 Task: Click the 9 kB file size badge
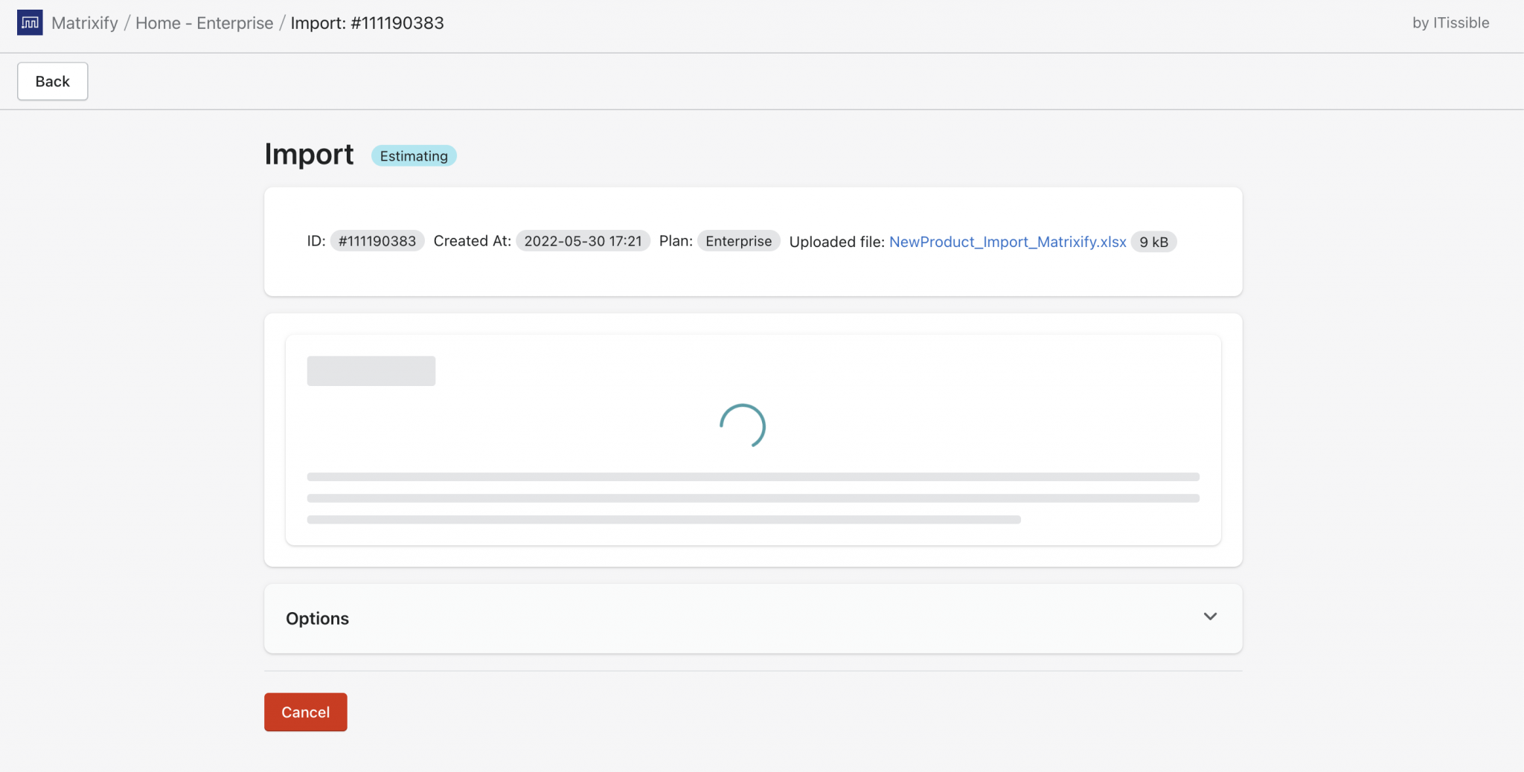pos(1153,241)
